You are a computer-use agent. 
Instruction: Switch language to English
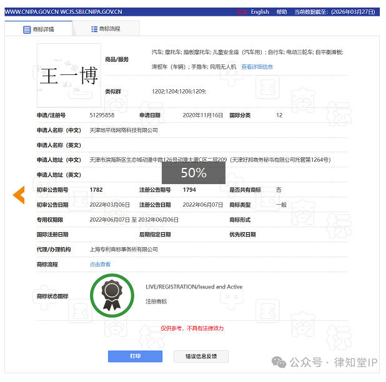click(260, 12)
